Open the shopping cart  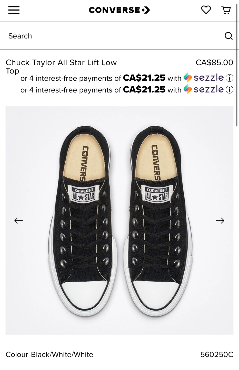click(226, 10)
